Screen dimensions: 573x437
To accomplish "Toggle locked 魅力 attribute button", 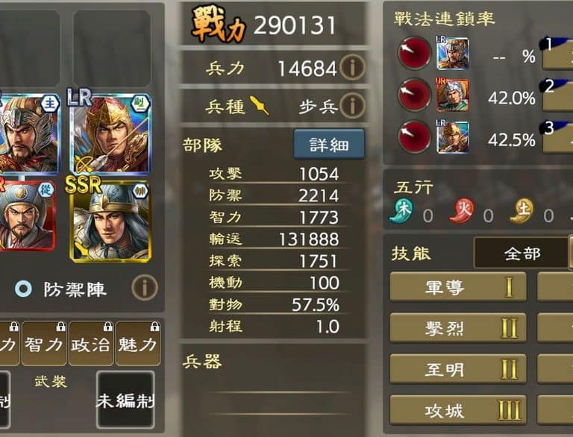I will 138,344.
